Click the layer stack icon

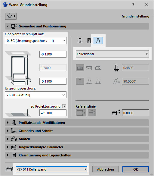tap(9, 169)
